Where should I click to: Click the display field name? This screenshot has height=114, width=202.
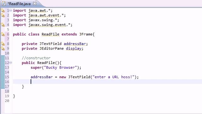pos(74,48)
